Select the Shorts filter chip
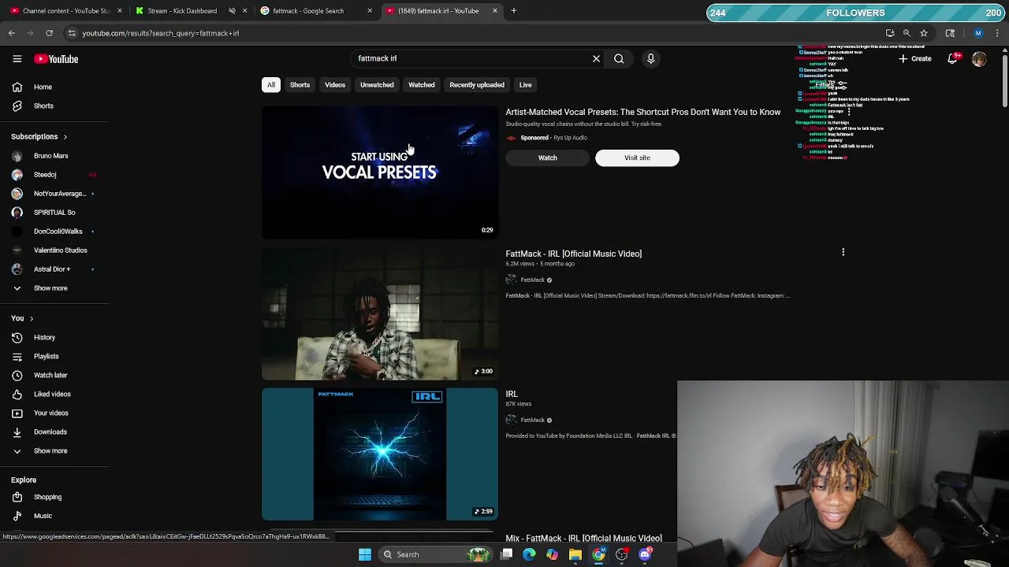 coord(300,85)
